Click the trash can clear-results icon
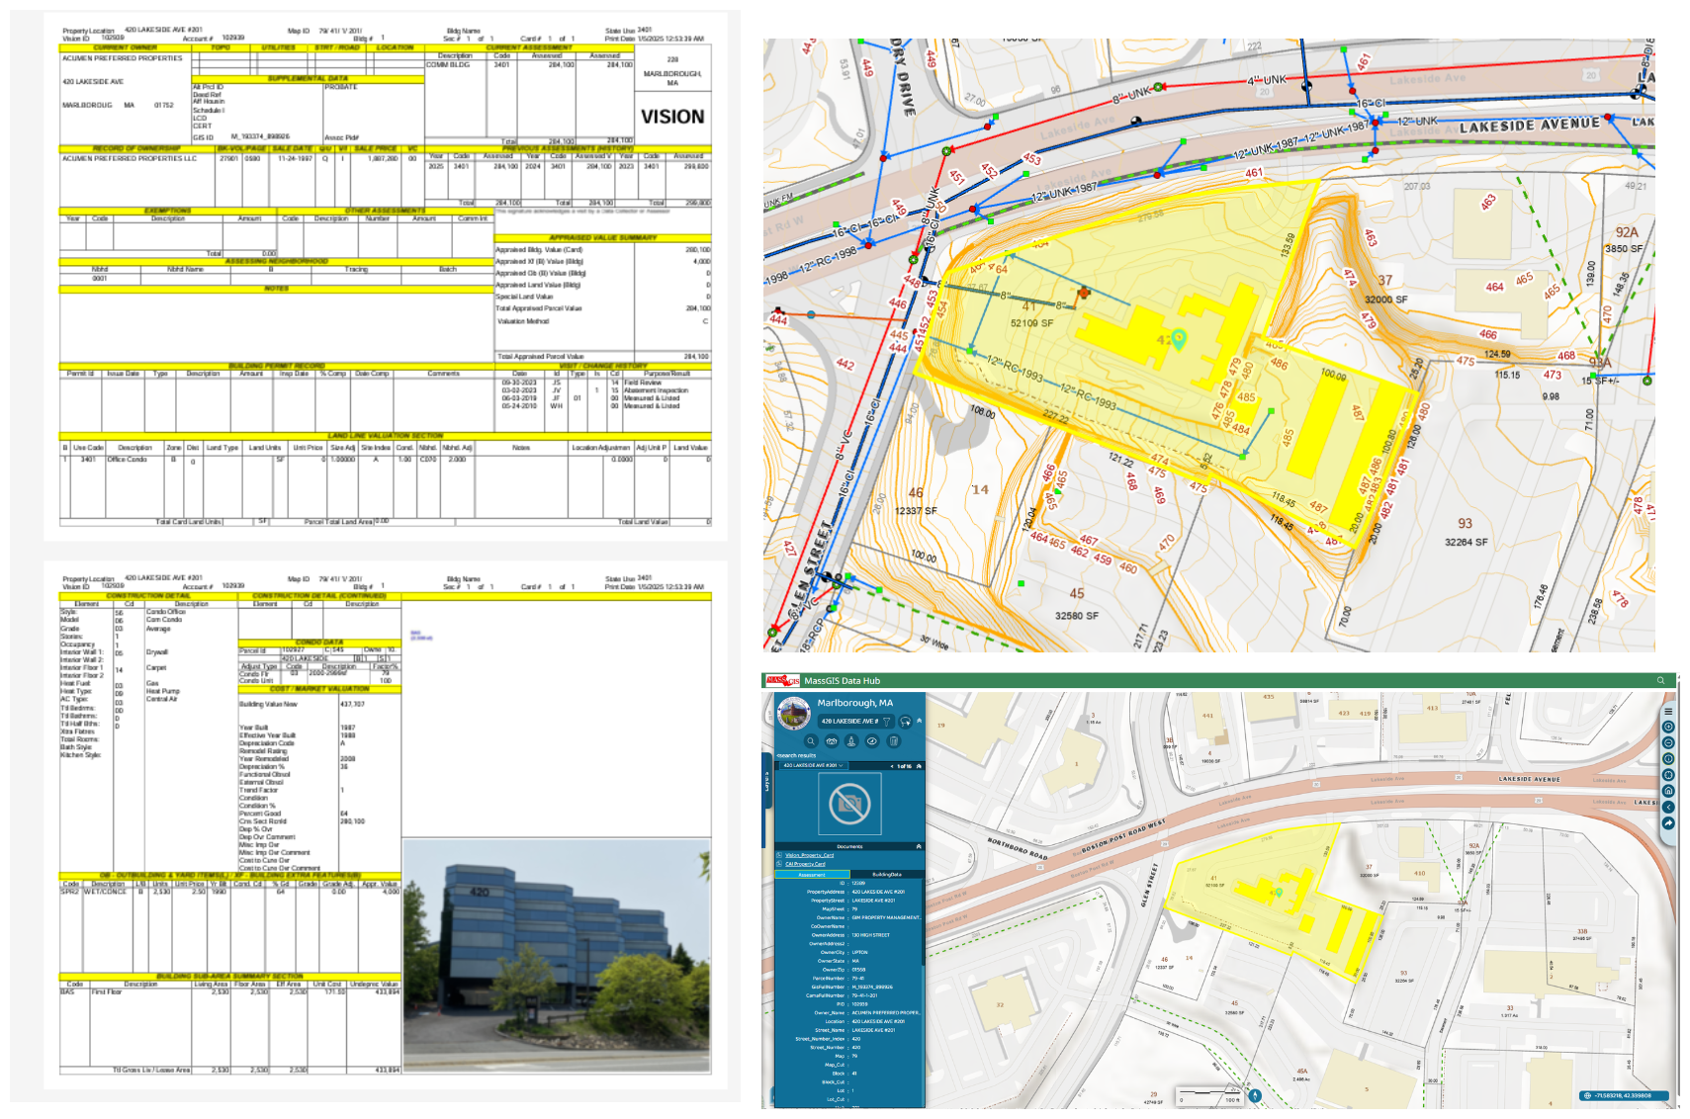This screenshot has height=1119, width=1690. (x=893, y=740)
